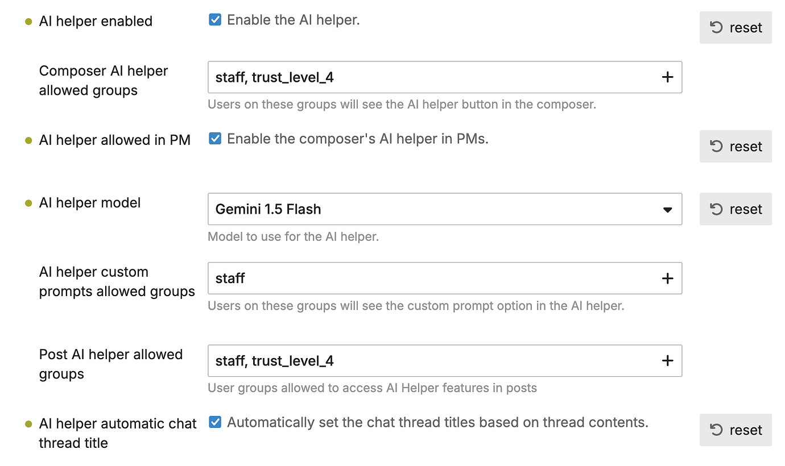Toggle Enable the composer's AI helper in PMs
Image resolution: width=785 pixels, height=466 pixels.
click(215, 139)
